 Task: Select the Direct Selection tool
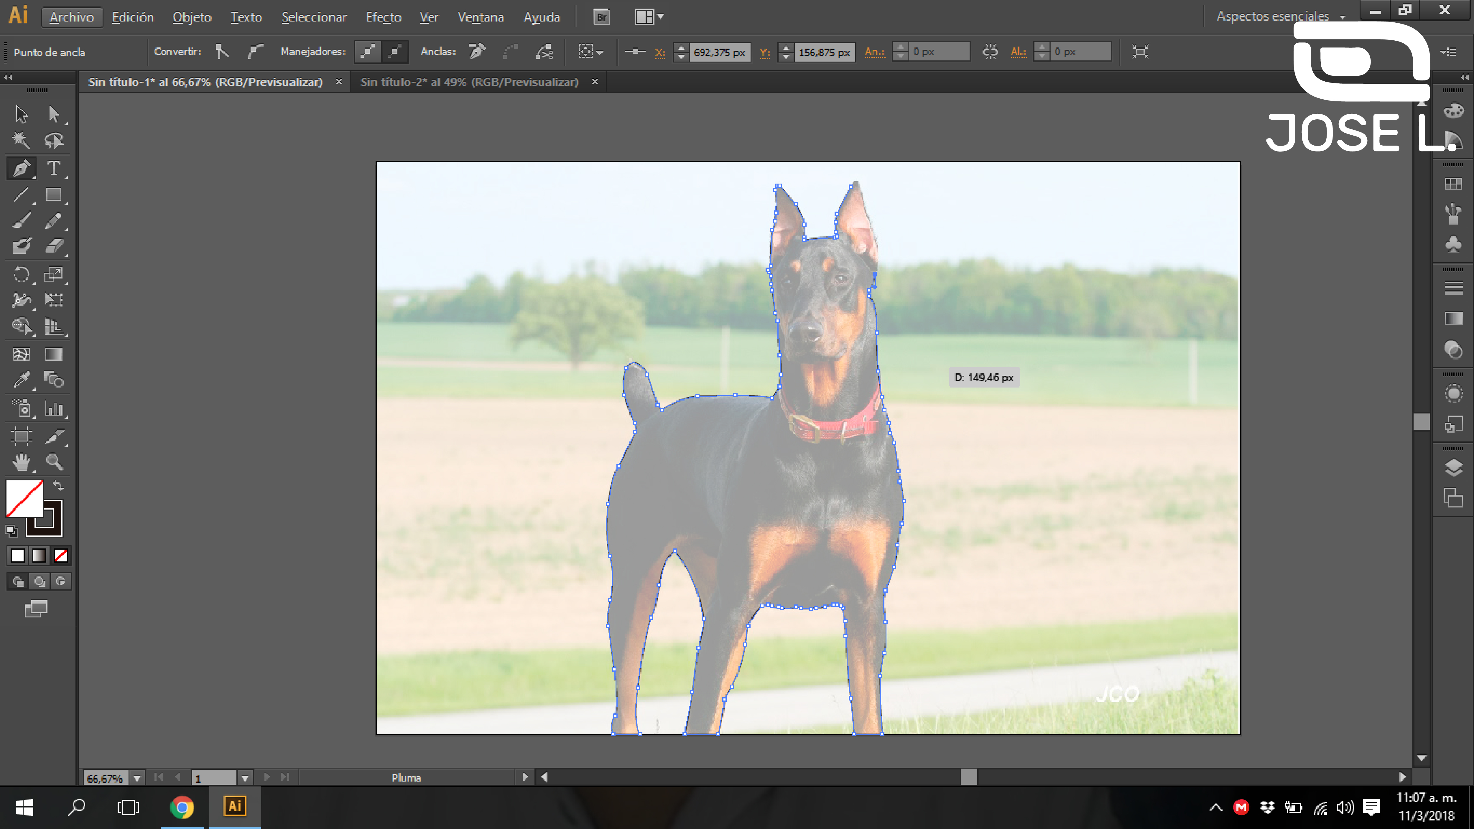[54, 114]
